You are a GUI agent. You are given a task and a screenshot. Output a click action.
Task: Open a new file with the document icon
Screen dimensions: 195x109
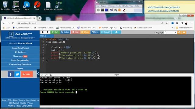tap(43, 32)
